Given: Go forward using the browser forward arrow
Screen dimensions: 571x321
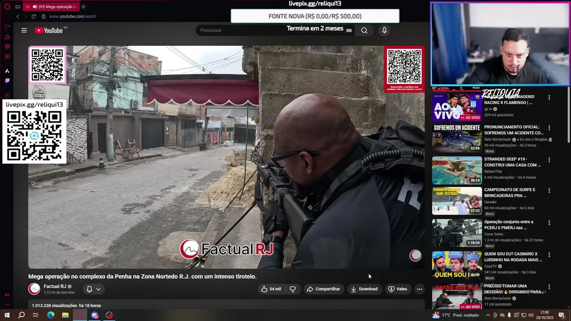Looking at the screenshot, I should click(x=25, y=16).
